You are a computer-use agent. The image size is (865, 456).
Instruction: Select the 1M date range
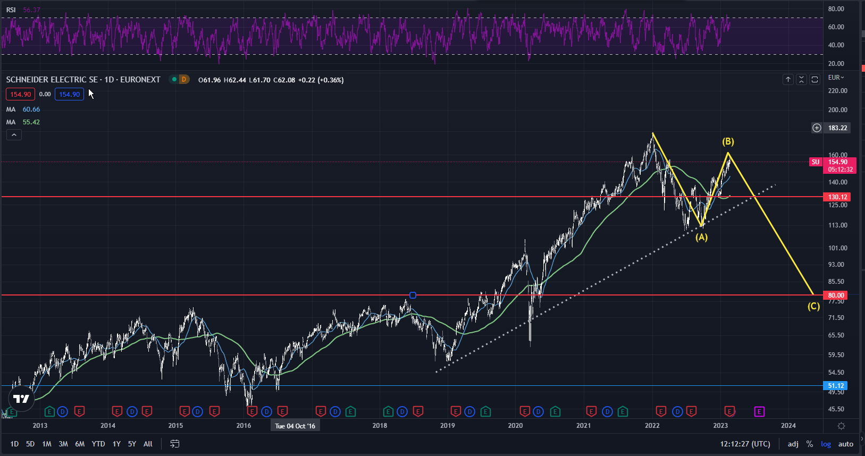click(47, 444)
